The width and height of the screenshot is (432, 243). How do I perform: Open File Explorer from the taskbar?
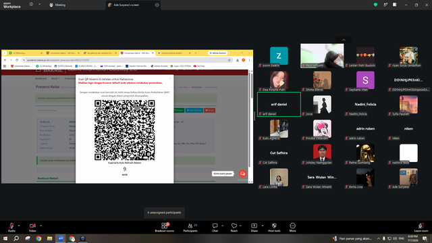tap(49, 238)
